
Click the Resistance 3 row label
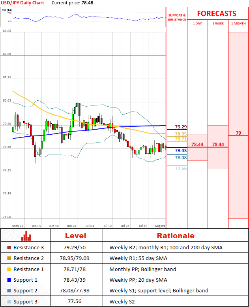pyautogui.click(x=28, y=247)
